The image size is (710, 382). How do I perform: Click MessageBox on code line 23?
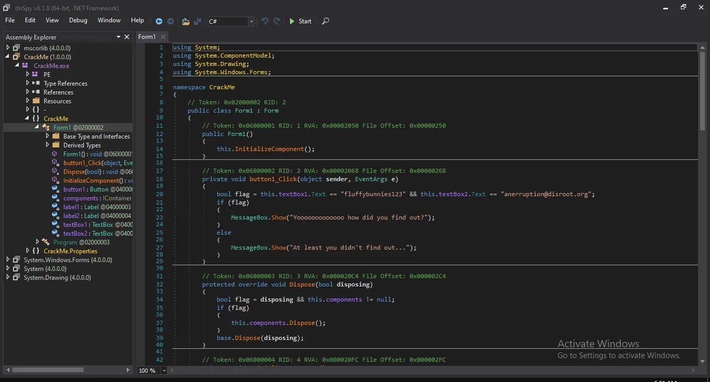[250, 217]
